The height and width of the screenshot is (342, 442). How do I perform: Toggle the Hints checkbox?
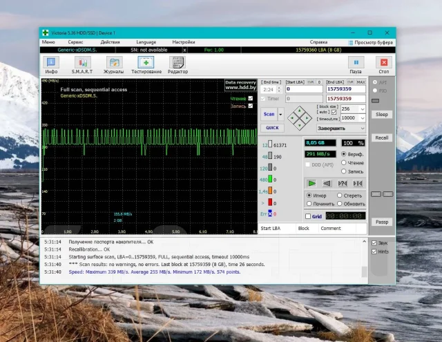[x=374, y=251]
